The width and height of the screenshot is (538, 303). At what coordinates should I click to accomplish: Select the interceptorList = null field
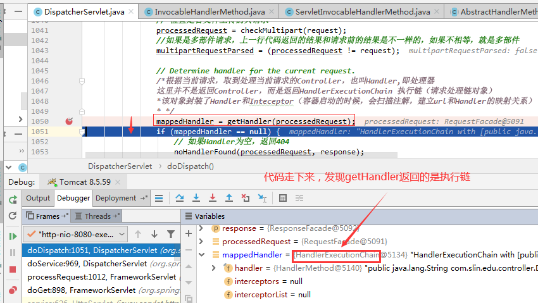click(x=268, y=295)
